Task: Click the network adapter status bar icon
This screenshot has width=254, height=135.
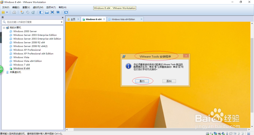Action: pos(215,133)
